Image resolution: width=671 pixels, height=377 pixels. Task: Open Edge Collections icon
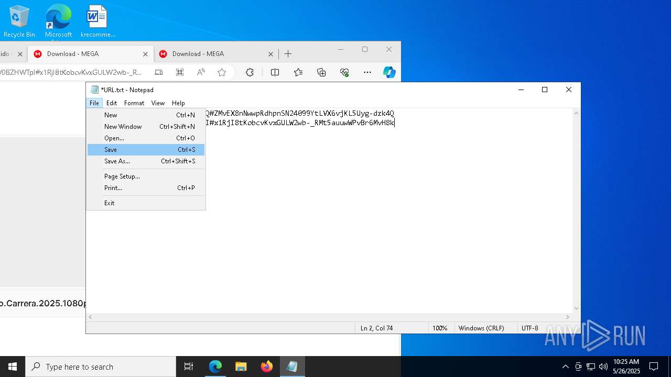321,72
